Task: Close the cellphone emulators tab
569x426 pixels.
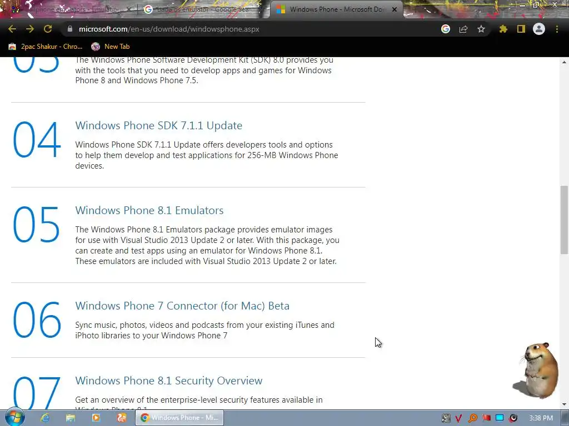Action: tap(129, 10)
